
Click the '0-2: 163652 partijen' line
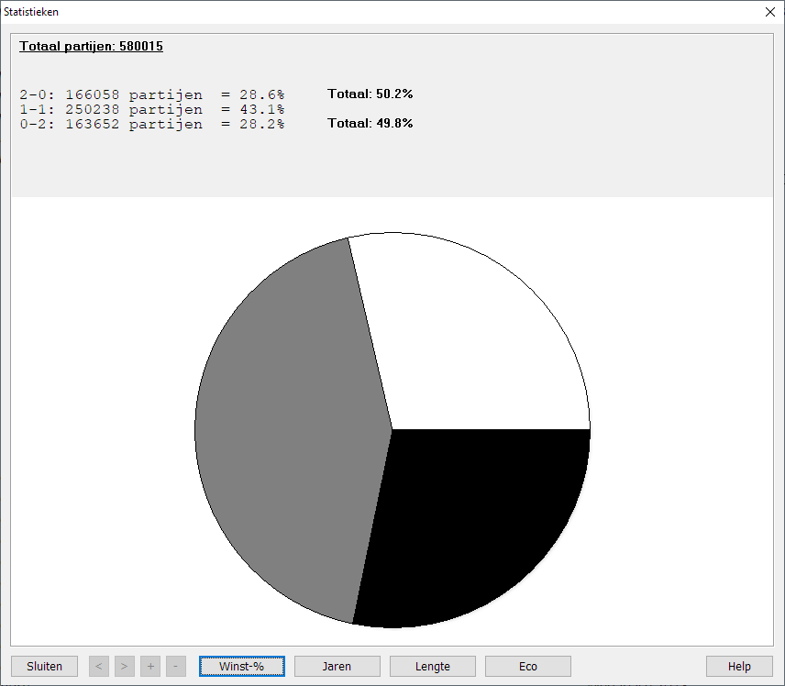coord(151,124)
